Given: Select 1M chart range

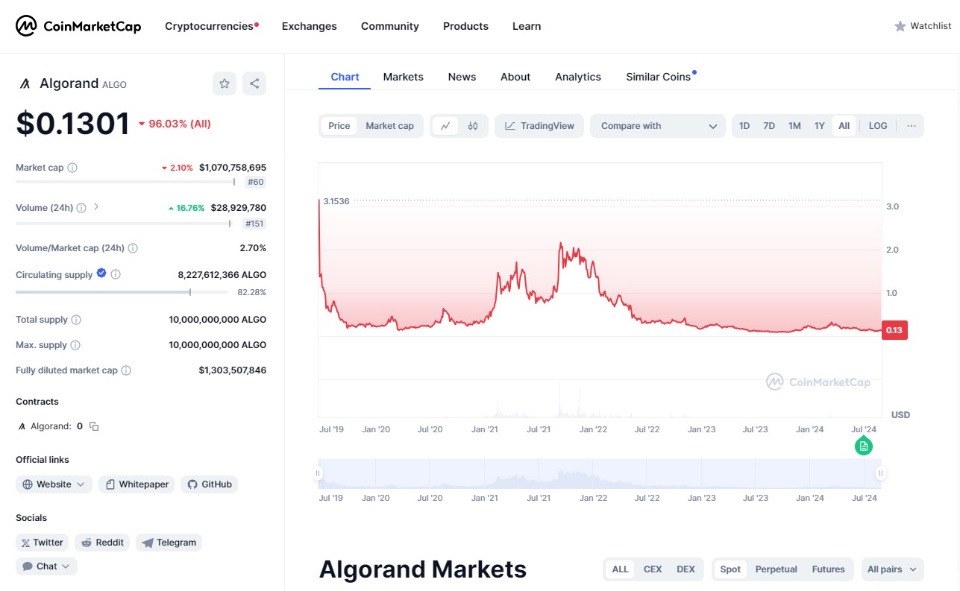Looking at the screenshot, I should point(794,126).
